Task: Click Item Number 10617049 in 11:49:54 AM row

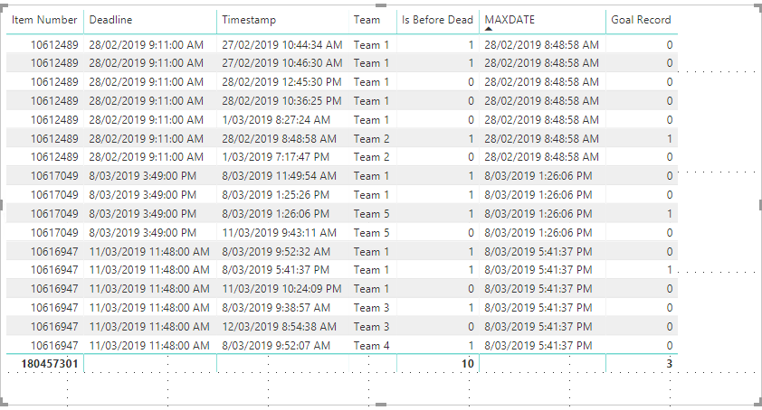Action: tap(54, 176)
